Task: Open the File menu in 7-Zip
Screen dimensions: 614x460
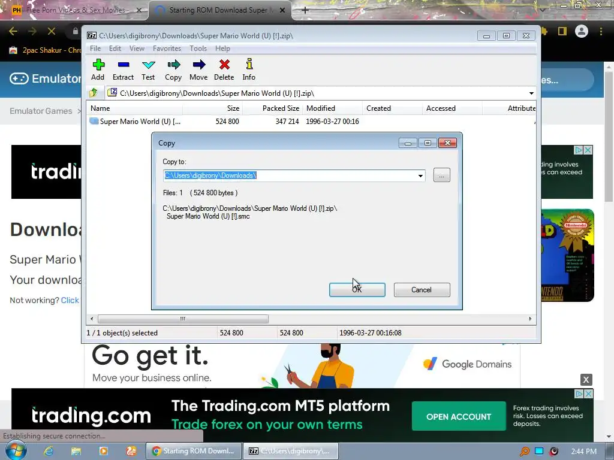Action: tap(95, 49)
